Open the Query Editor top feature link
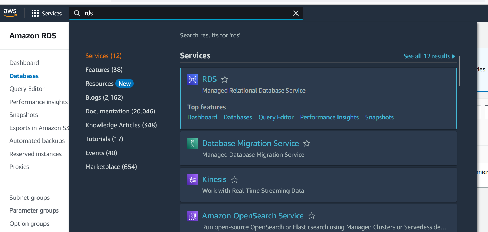488x232 pixels. 276,117
